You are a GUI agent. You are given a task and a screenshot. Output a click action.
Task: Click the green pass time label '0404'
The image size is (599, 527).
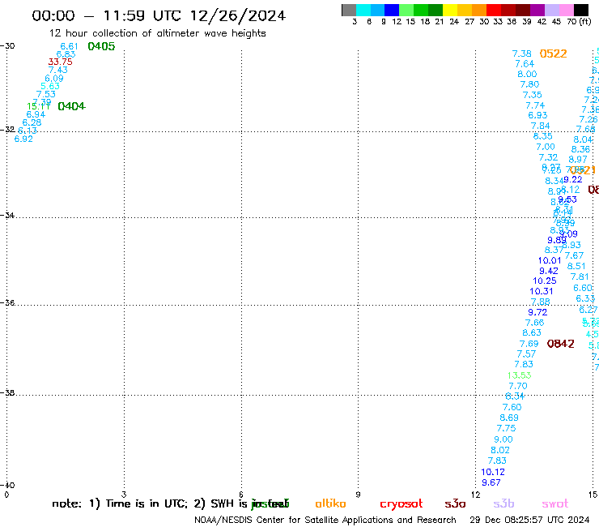point(71,106)
